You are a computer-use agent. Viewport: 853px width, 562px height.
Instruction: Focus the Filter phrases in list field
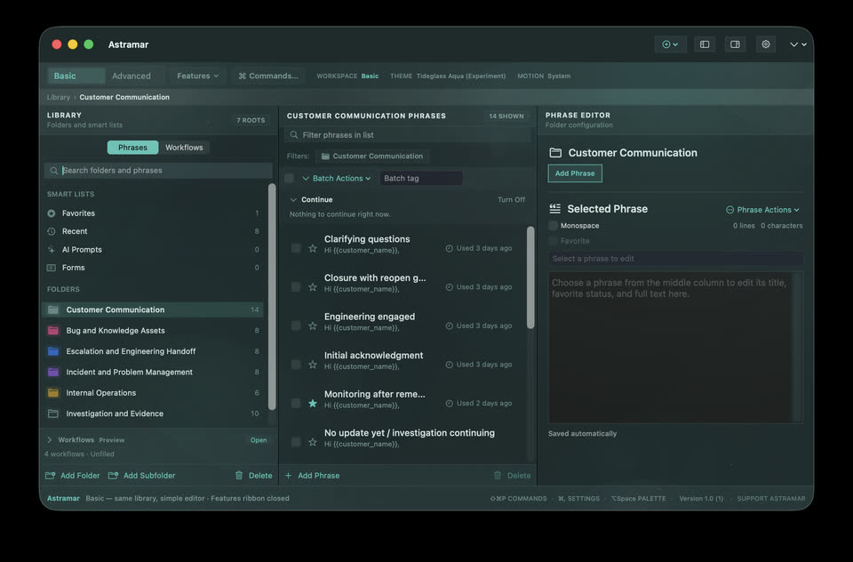pyautogui.click(x=408, y=135)
